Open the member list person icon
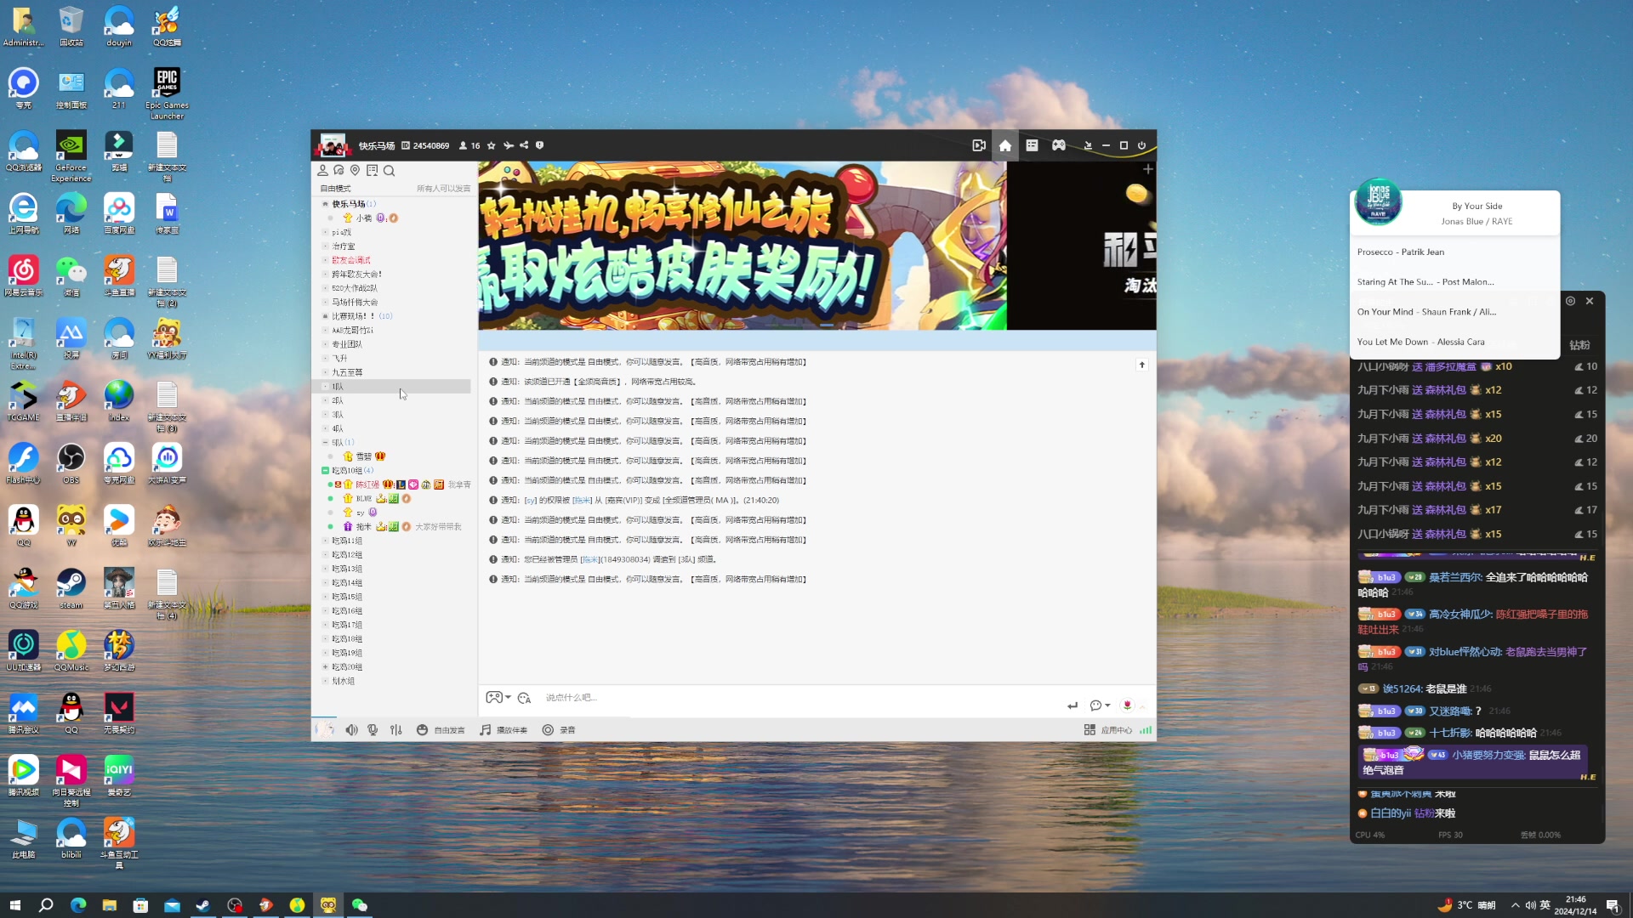The height and width of the screenshot is (918, 1633). [x=323, y=170]
